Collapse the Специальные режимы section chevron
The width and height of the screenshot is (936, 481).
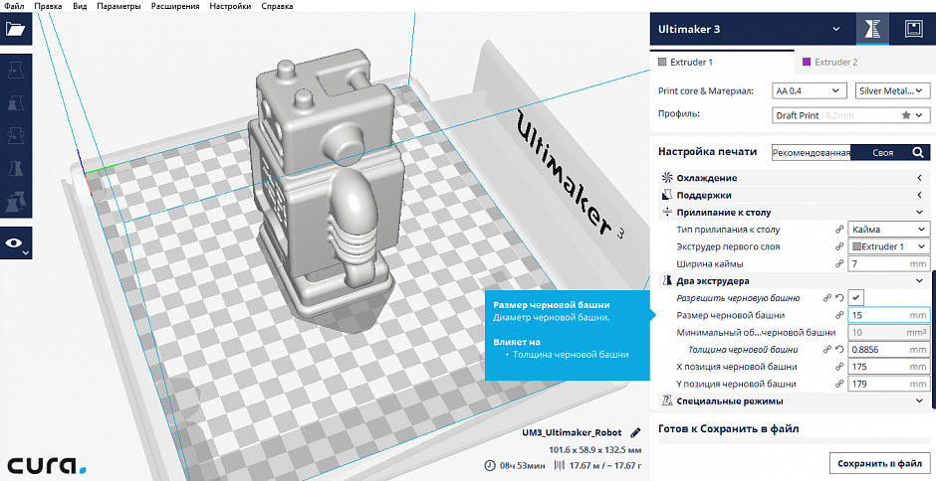pyautogui.click(x=920, y=401)
